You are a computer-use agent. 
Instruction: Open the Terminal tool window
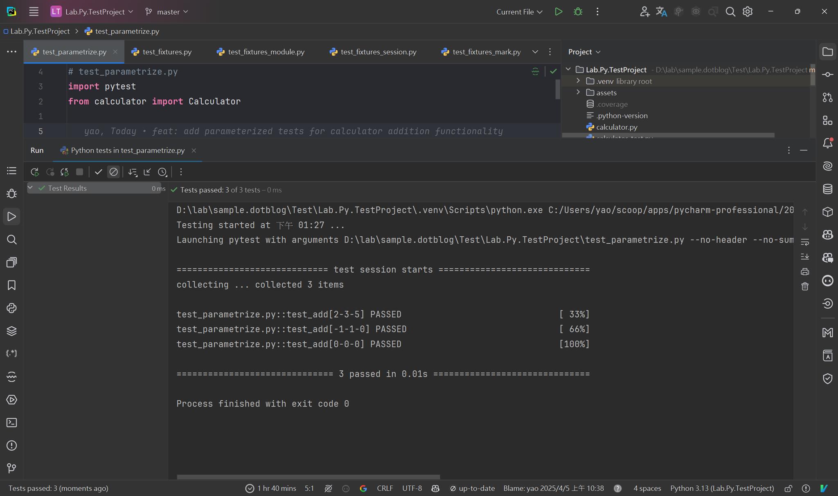pos(11,422)
